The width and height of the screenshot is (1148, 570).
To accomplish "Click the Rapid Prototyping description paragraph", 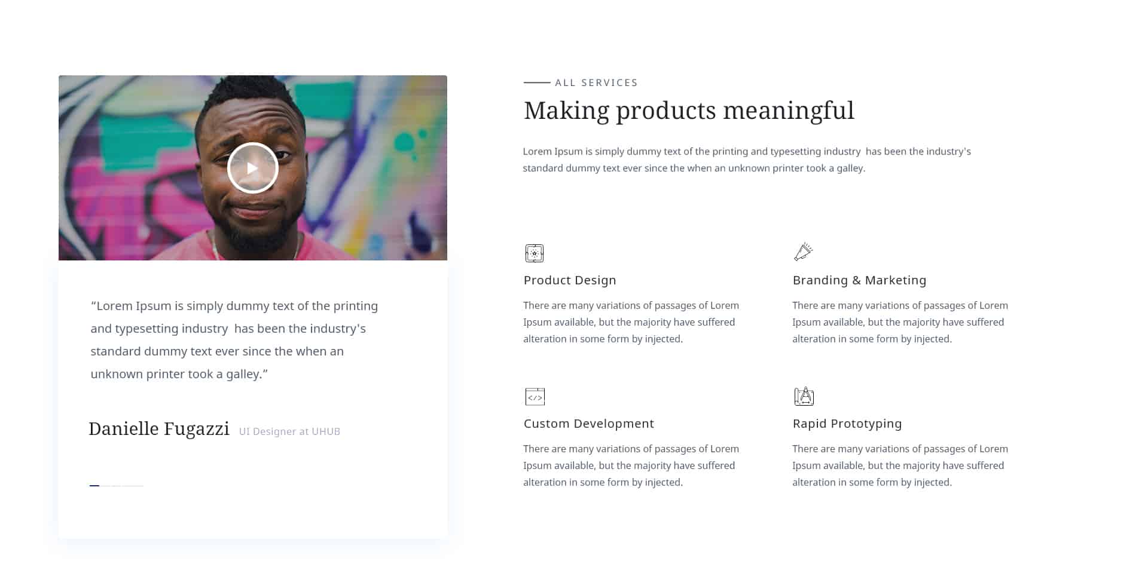I will (900, 465).
